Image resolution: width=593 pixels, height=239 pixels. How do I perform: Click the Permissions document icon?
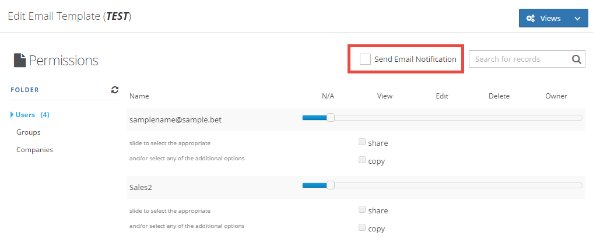tap(19, 60)
